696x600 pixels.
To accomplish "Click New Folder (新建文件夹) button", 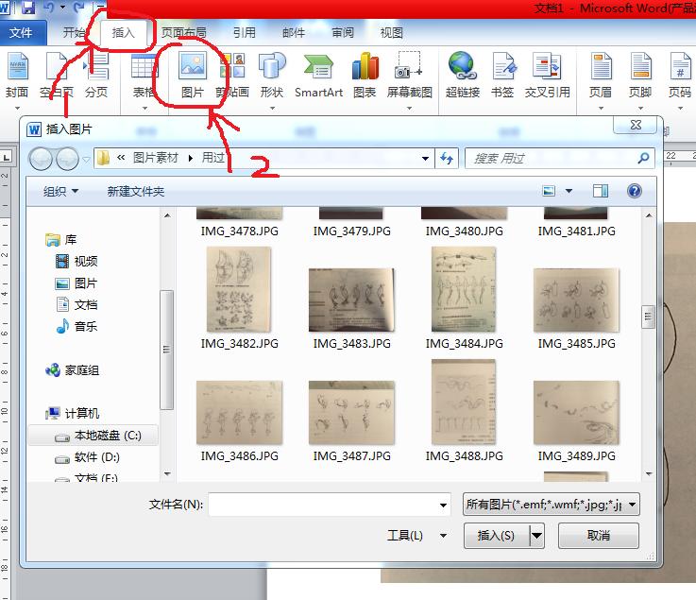I will (136, 192).
